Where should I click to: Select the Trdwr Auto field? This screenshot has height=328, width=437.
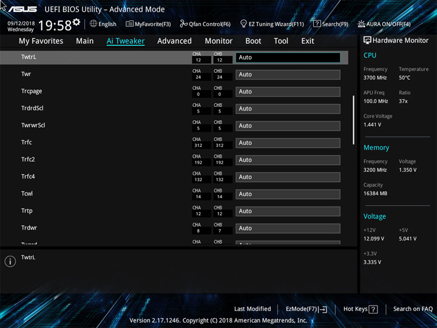pos(288,228)
